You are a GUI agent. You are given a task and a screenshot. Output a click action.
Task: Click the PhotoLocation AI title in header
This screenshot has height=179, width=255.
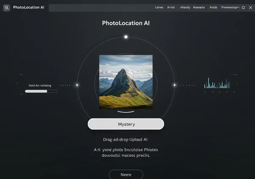(x=28, y=7)
